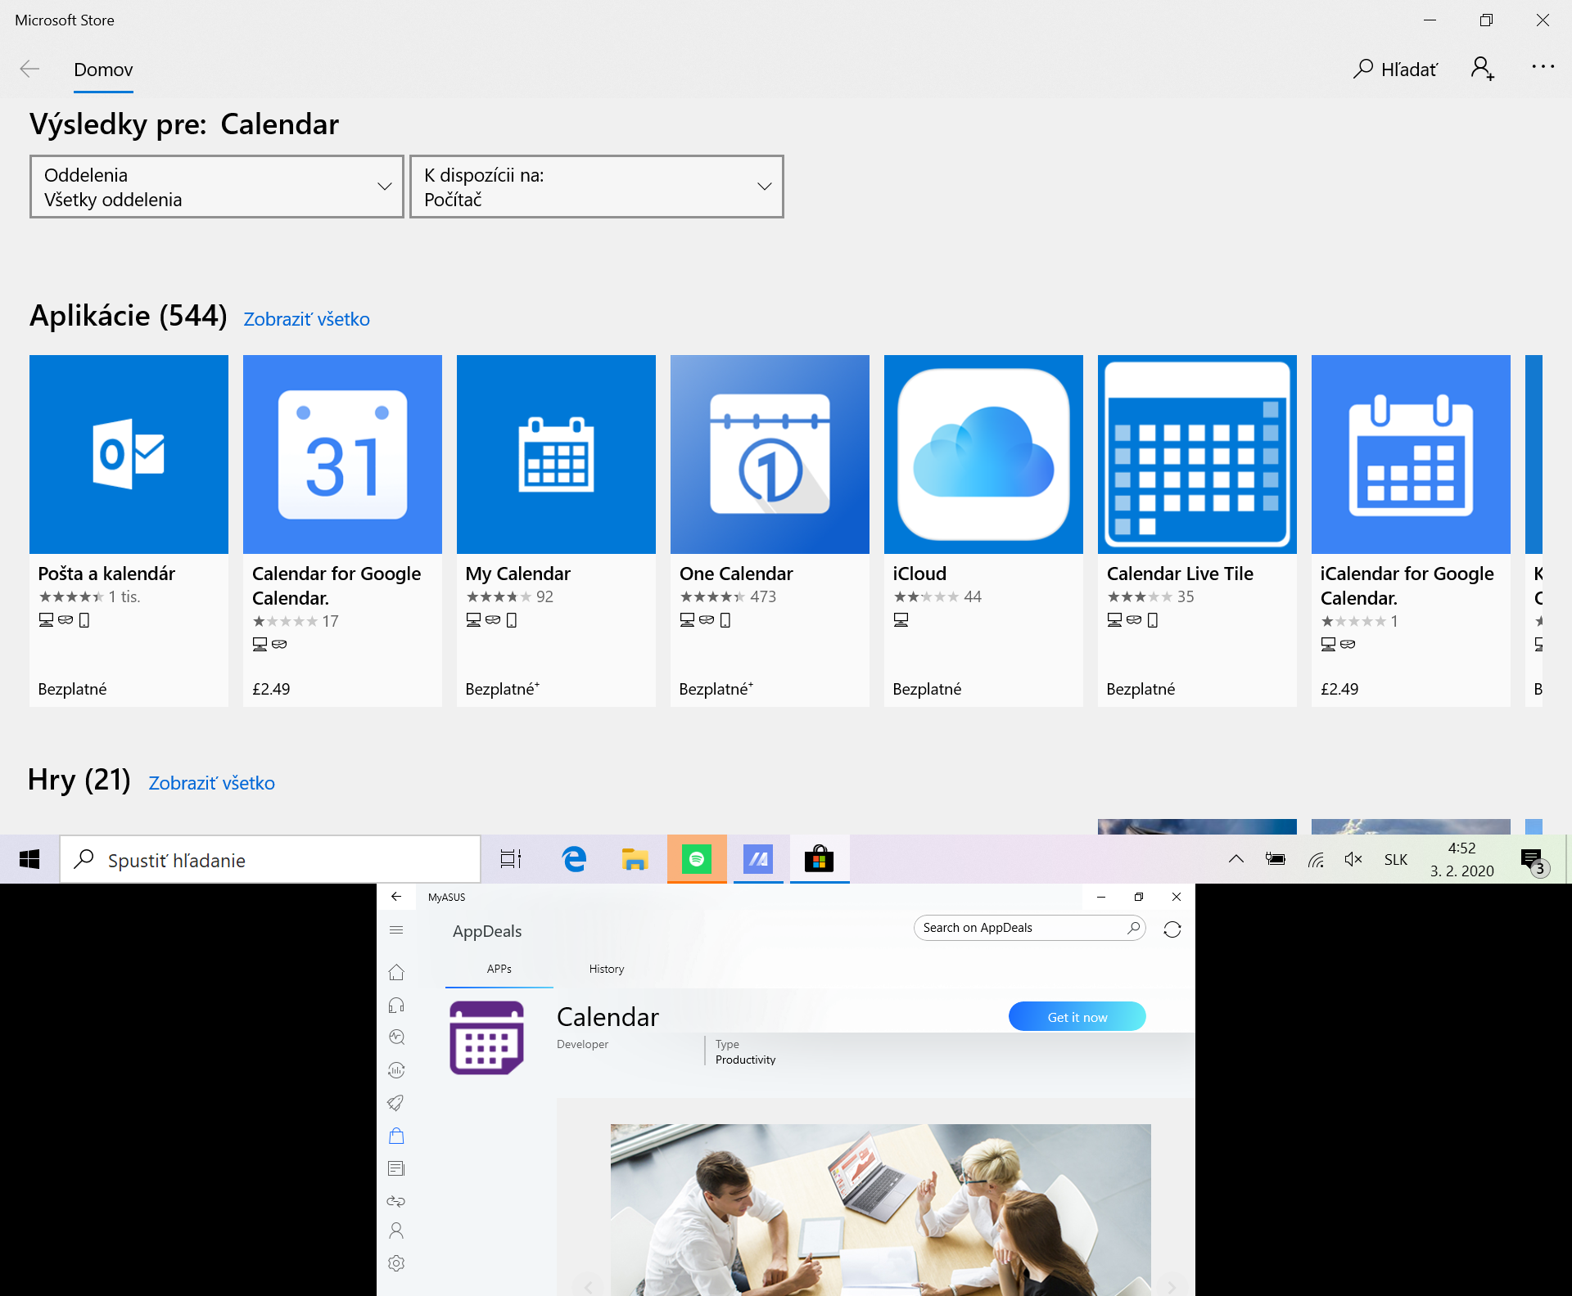Open battery status tray icon
Viewport: 1572px width, 1296px height.
[x=1276, y=859]
